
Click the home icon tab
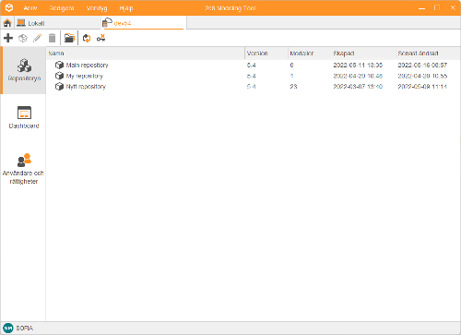pyautogui.click(x=7, y=23)
